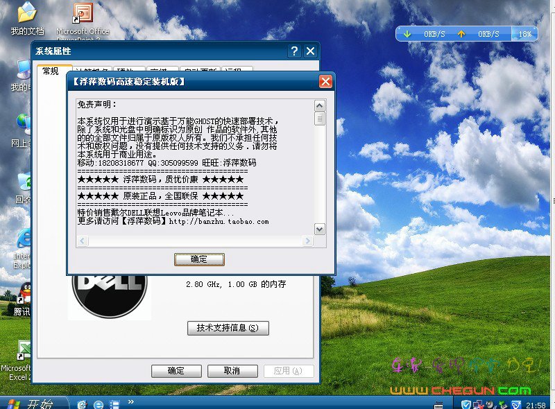Viewport: 555px width, 409px height.
Task: Click the 免责声明 heading text
Action: click(x=96, y=105)
